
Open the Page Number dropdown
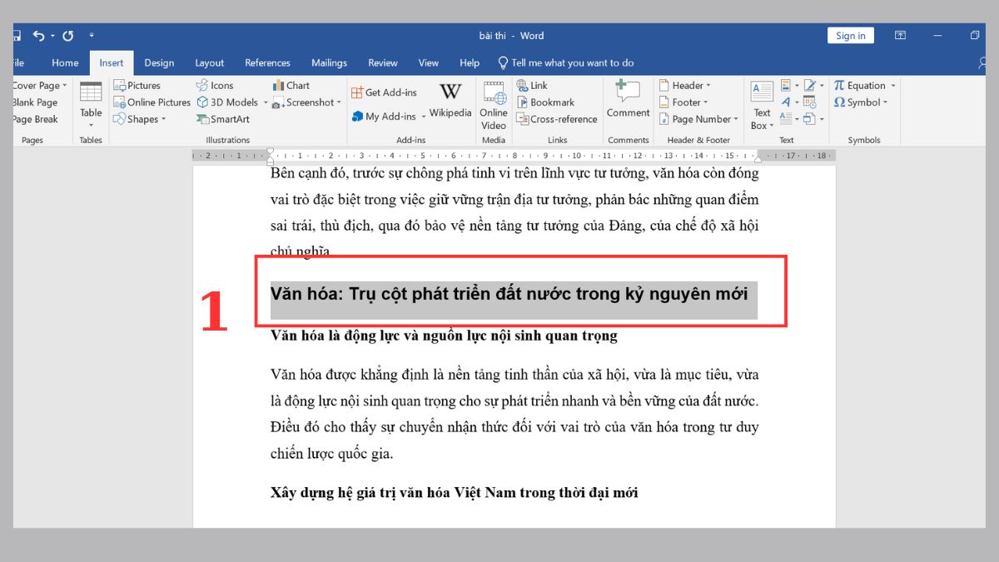pyautogui.click(x=698, y=119)
